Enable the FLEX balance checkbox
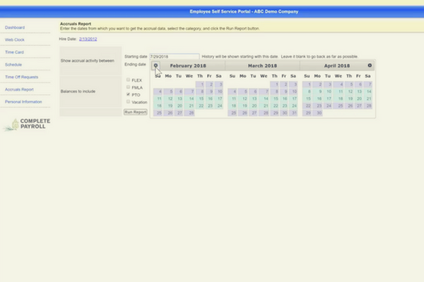 pyautogui.click(x=128, y=80)
